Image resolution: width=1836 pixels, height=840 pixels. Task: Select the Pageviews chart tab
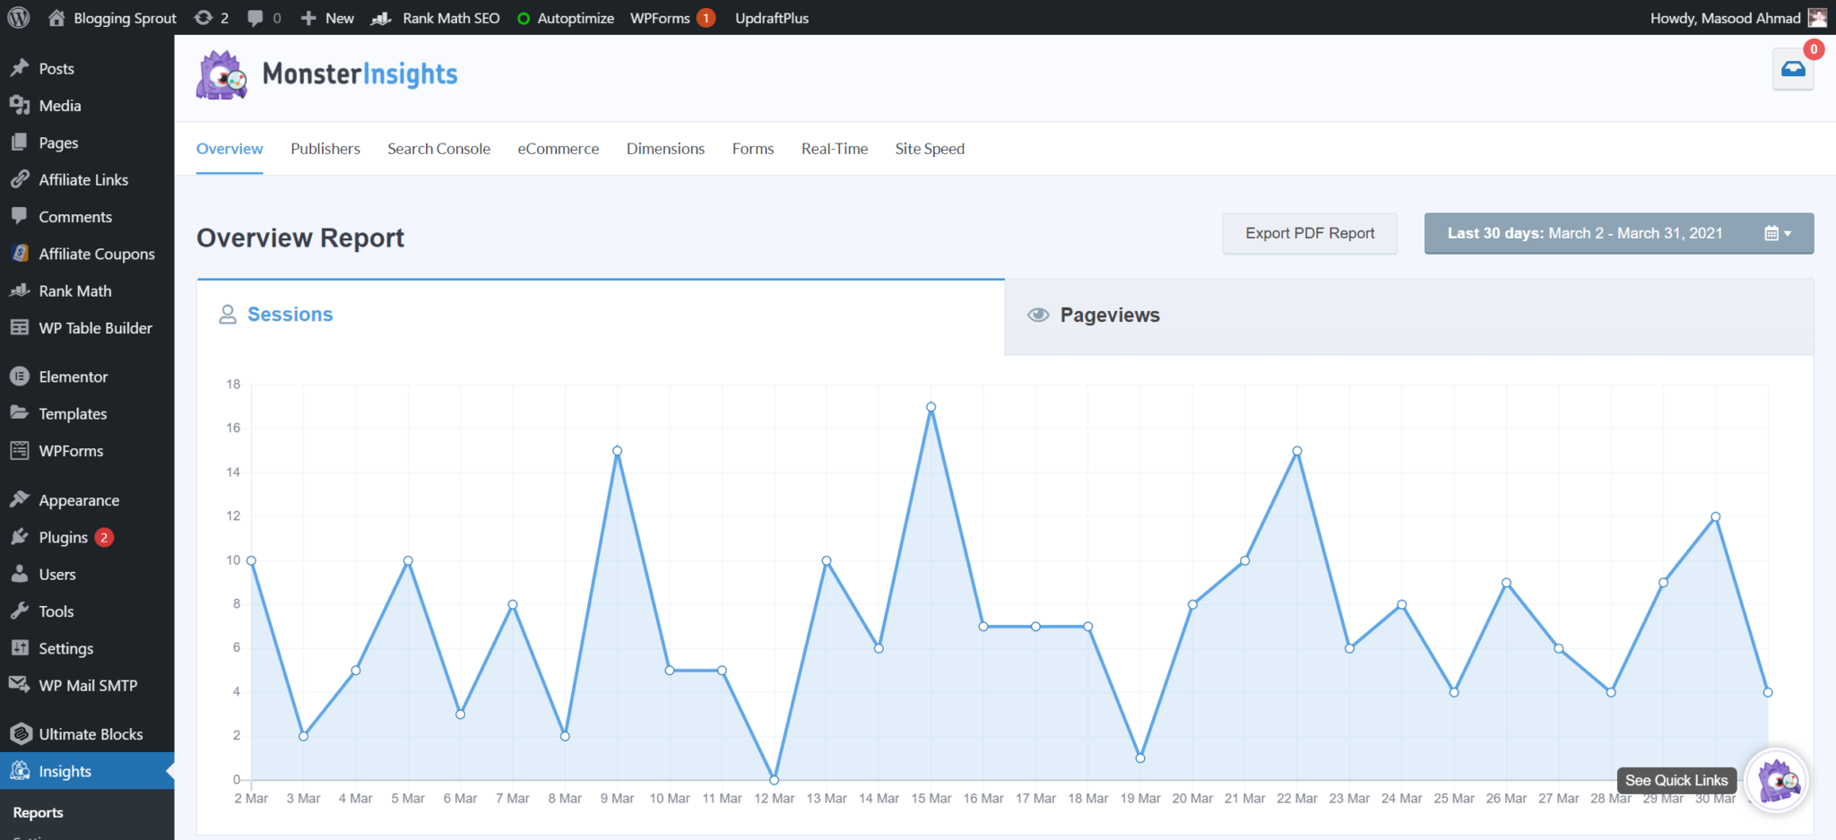coord(1408,316)
